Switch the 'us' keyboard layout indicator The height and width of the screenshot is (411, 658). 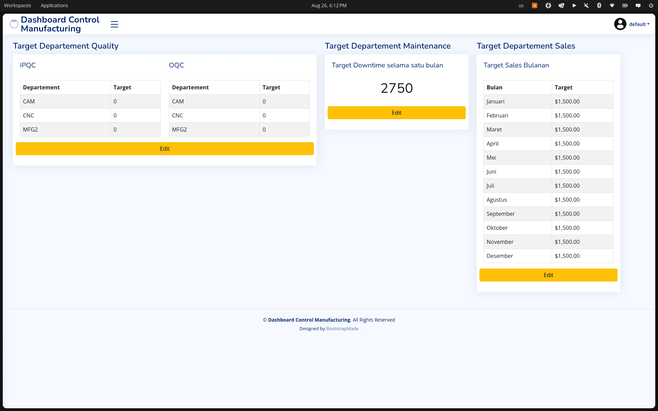(521, 5)
